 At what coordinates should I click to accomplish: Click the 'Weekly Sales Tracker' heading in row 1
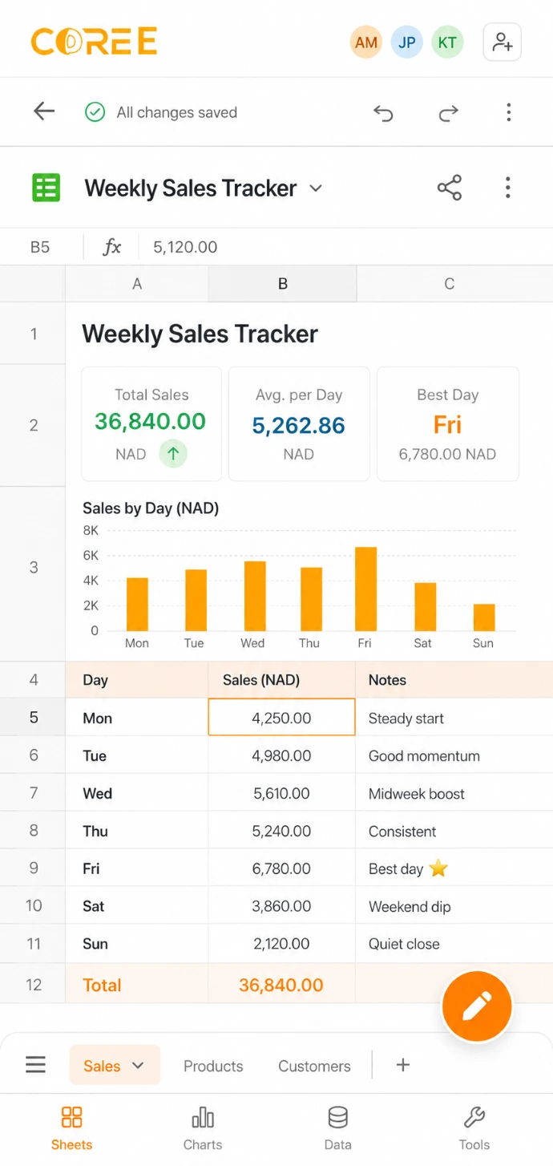(x=200, y=334)
